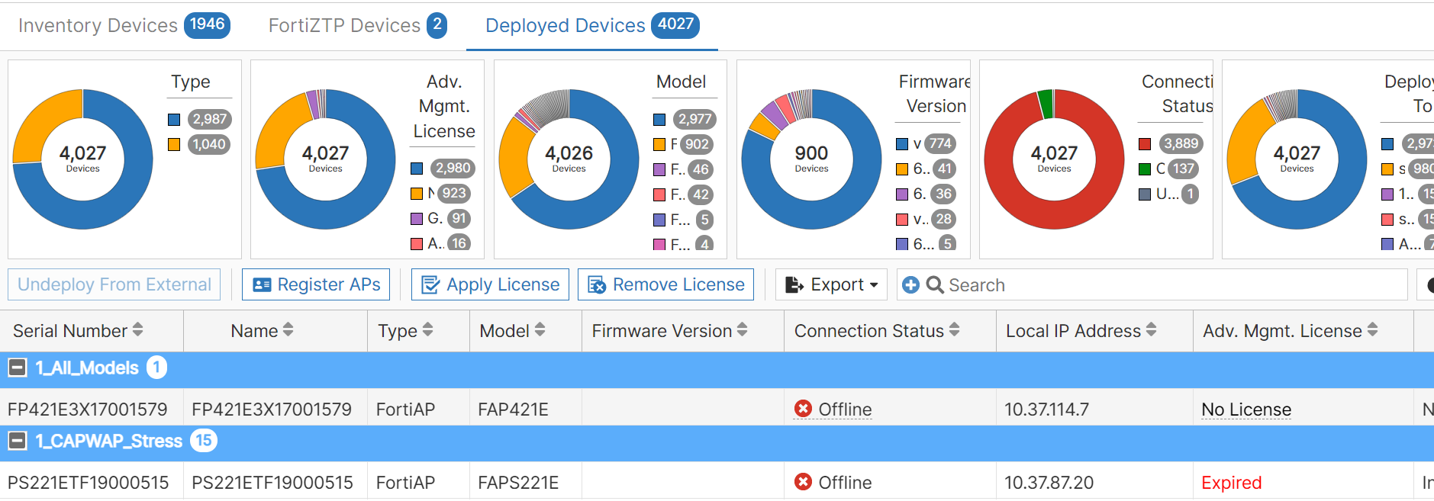
Task: Click the red Expired license text
Action: (1231, 483)
